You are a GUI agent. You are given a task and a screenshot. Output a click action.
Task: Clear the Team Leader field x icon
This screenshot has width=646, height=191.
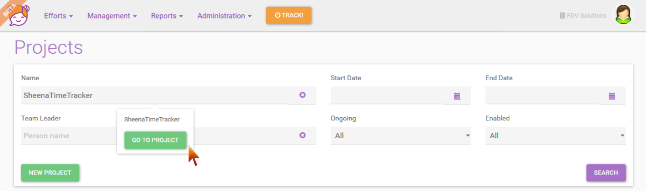[303, 135]
